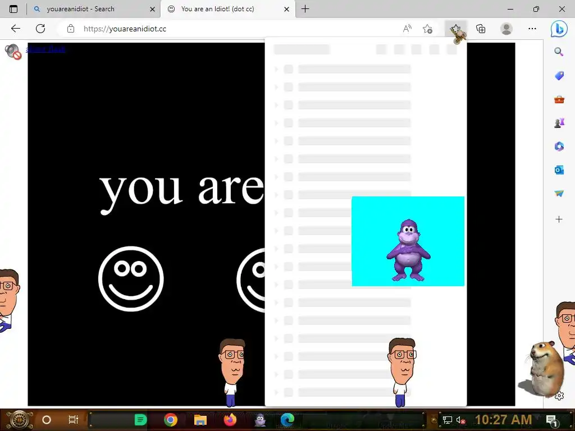Screen dimensions: 575x431
Task: Open the sidebar Shopping tag icon
Action: coord(559,76)
